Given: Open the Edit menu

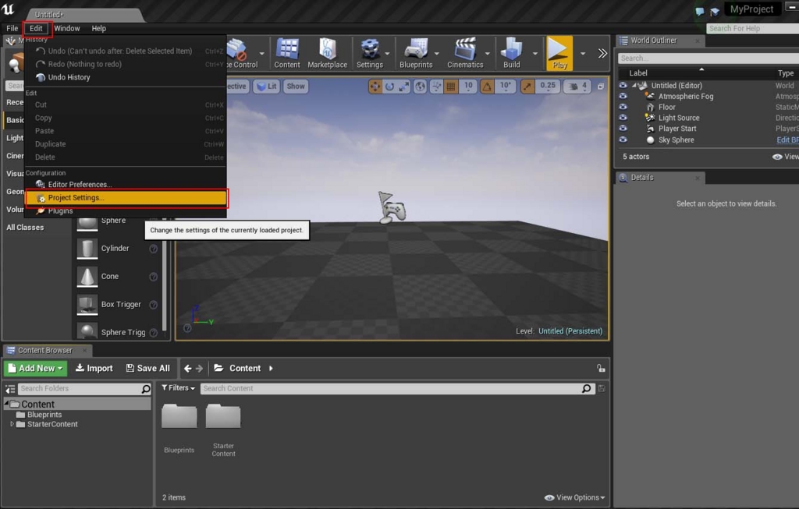Looking at the screenshot, I should [36, 29].
